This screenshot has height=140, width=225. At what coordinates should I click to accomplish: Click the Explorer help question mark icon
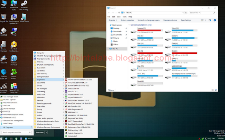pos(215,20)
